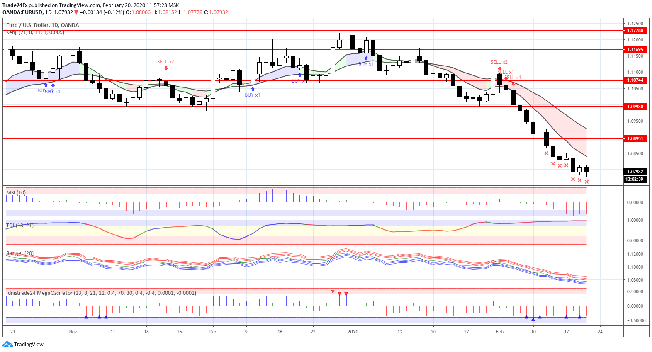
Task: Click the 1.10500 price axis value
Action: pyautogui.click(x=635, y=89)
